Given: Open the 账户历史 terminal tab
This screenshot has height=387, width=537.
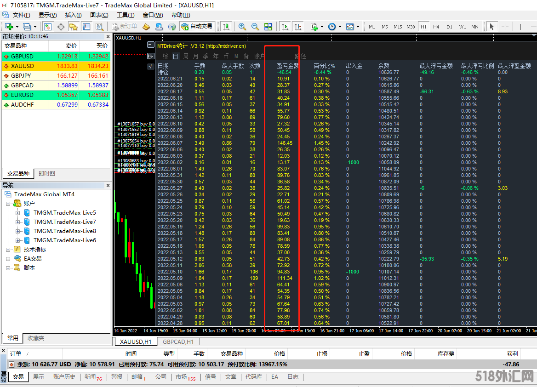Looking at the screenshot, I should (x=64, y=377).
